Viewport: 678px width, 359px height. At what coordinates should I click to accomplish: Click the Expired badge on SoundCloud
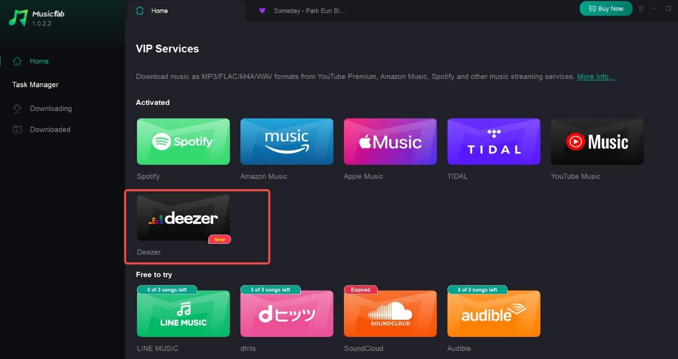click(x=361, y=290)
